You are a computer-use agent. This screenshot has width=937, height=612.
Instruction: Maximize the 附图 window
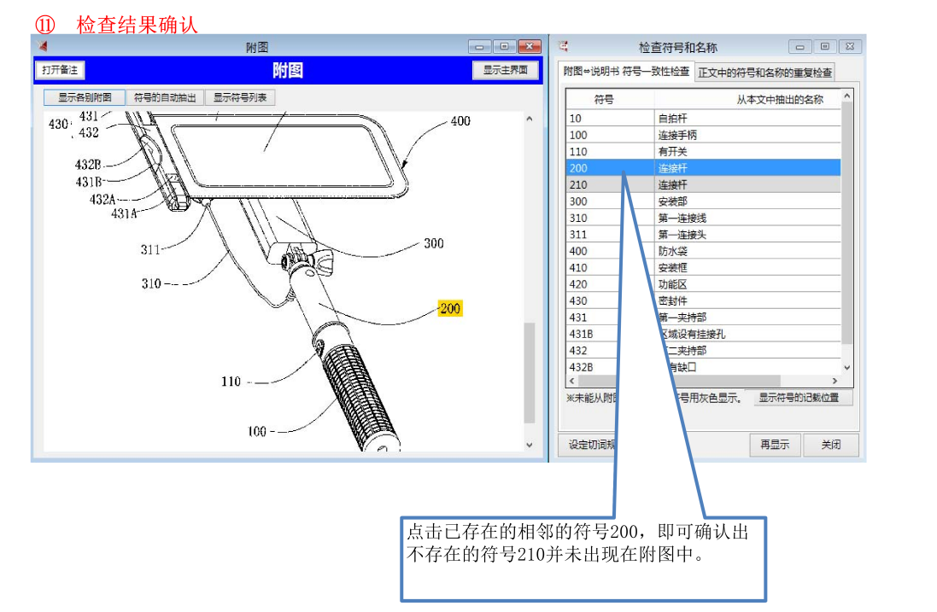tap(504, 47)
